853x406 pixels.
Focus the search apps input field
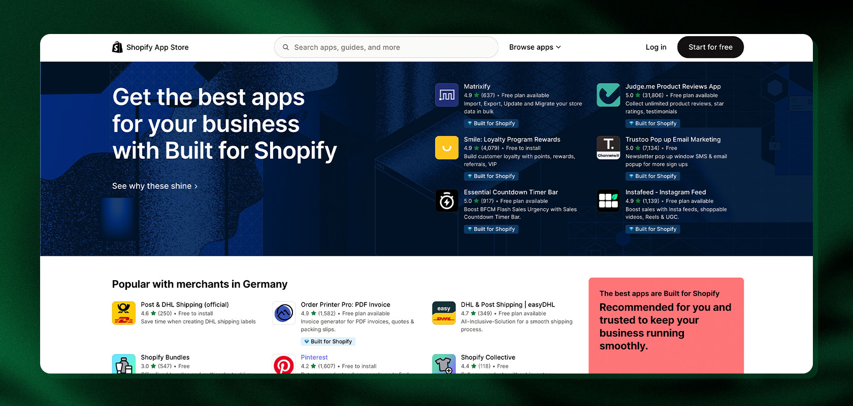(386, 47)
